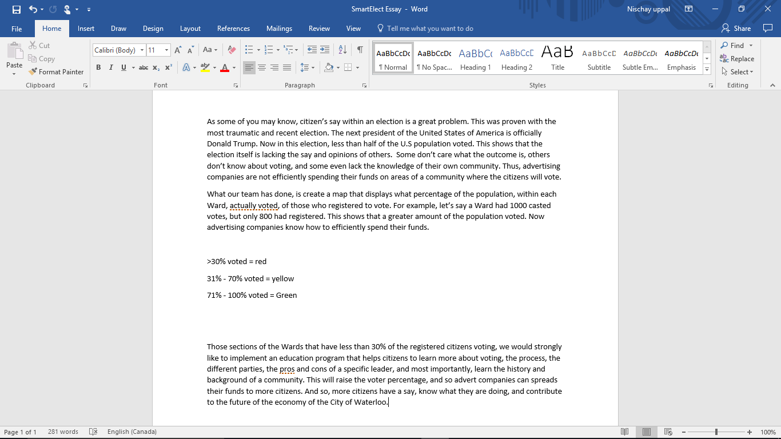Expand the Styles gallery More arrow

tap(707, 69)
